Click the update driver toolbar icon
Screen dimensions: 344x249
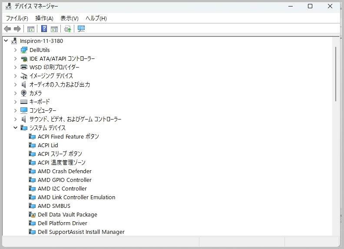coord(68,29)
